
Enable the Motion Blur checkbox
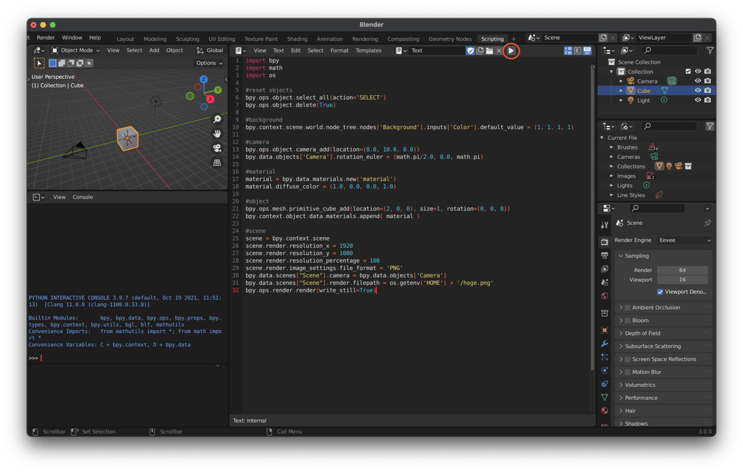627,372
